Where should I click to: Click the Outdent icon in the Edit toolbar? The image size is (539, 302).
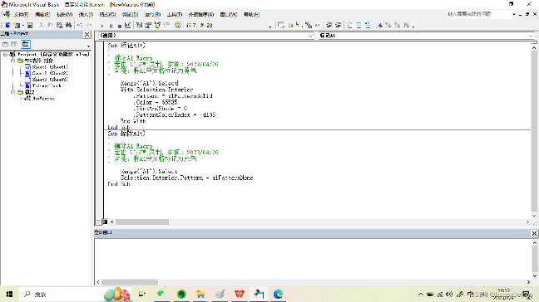pyautogui.click(x=339, y=25)
